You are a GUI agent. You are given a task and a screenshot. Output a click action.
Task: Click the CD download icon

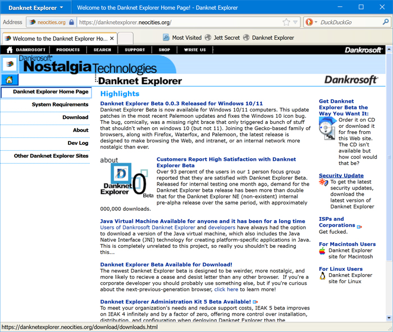tap(327, 127)
